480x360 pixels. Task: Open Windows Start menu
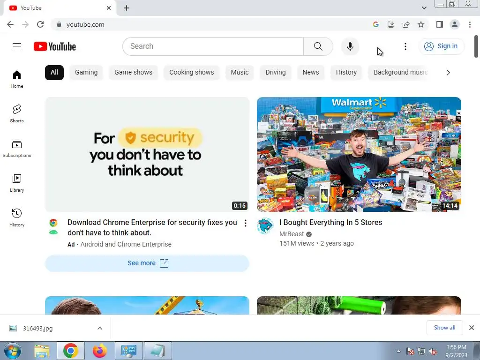click(13, 351)
